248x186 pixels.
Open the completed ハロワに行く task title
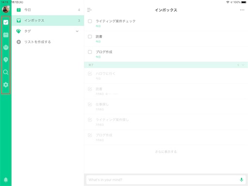tap(106, 74)
